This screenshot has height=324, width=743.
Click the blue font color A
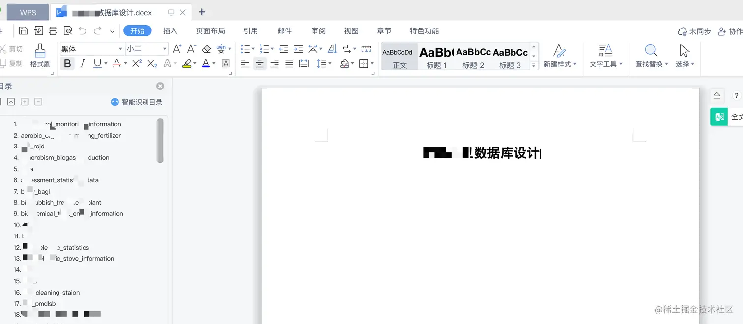coord(206,63)
